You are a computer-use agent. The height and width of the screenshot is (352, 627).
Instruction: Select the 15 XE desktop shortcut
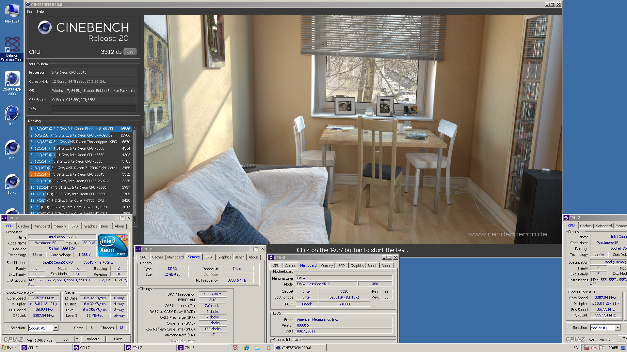[12, 183]
